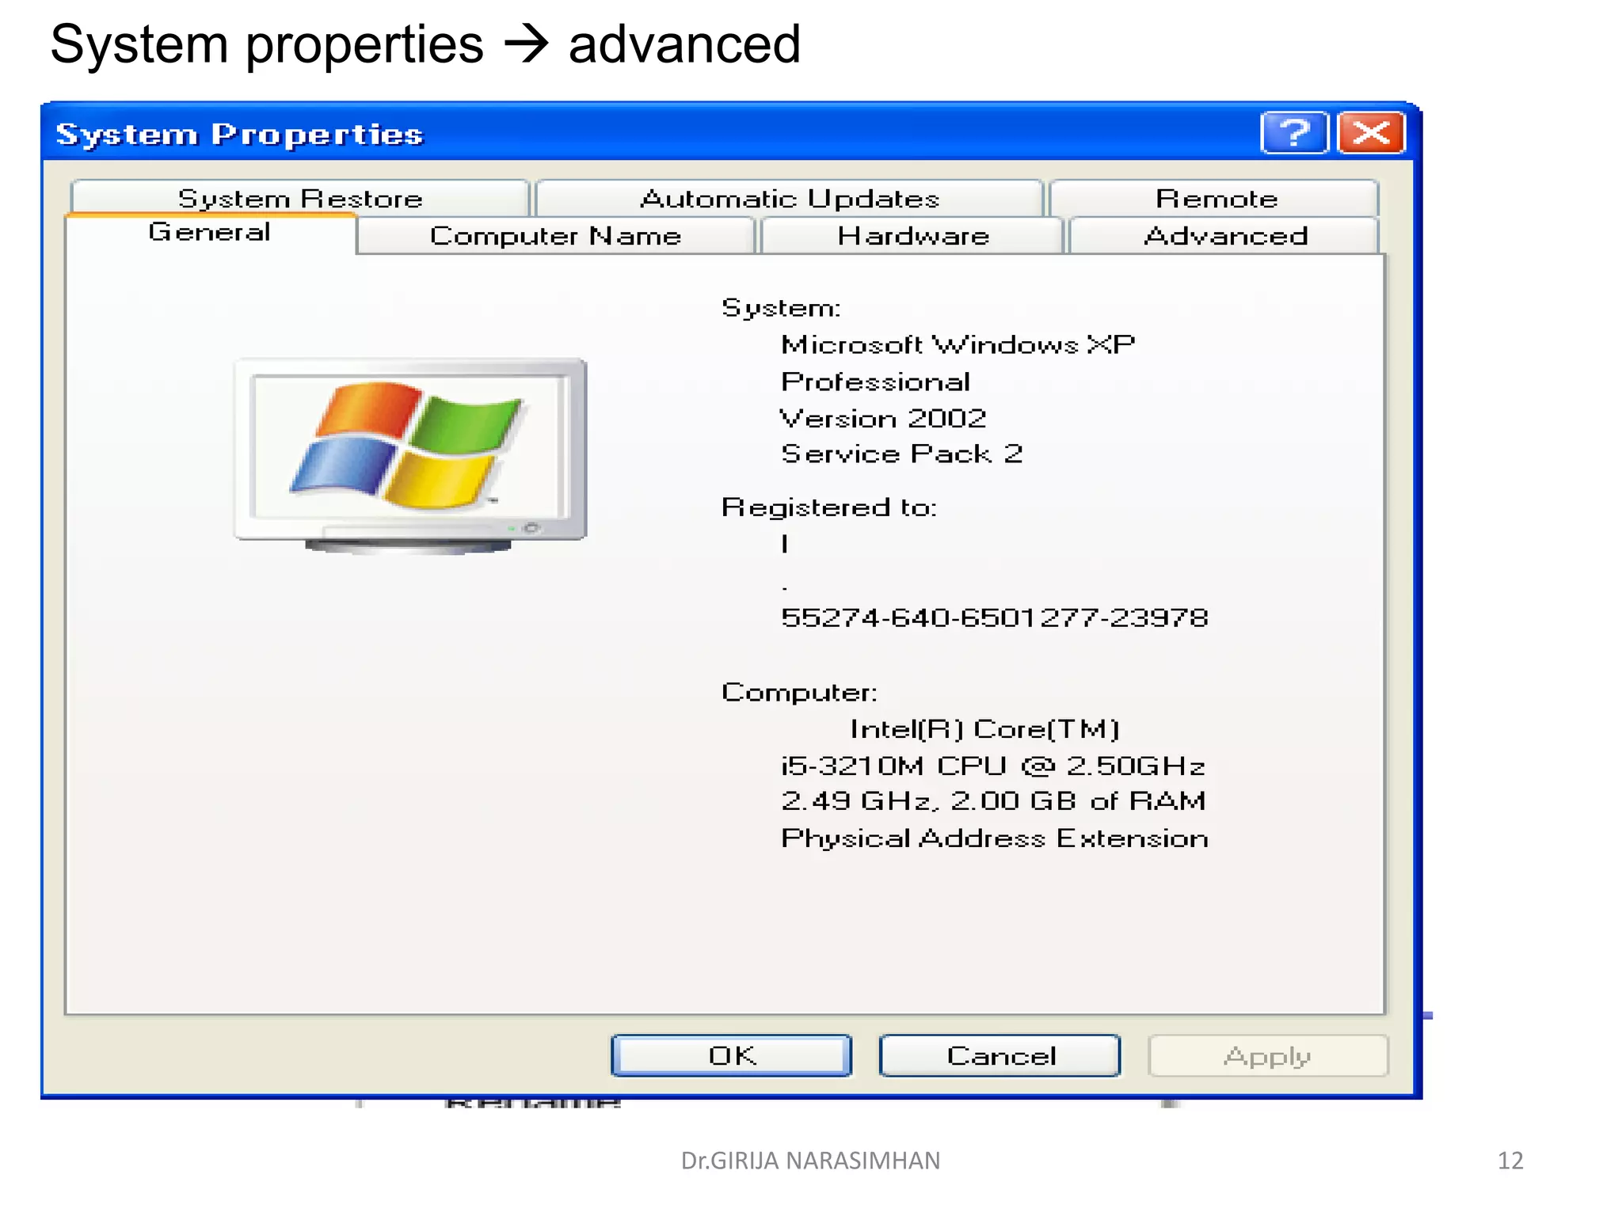The width and height of the screenshot is (1622, 1216).
Task: Click the help question mark icon
Action: 1294,133
